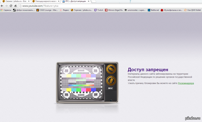Open a new tab with the blank tab button
The image size is (202, 122).
point(94,1)
